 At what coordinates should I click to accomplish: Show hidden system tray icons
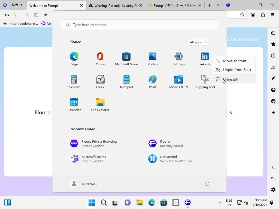click(x=220, y=202)
